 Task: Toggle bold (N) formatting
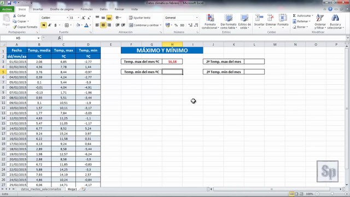pos(44,25)
